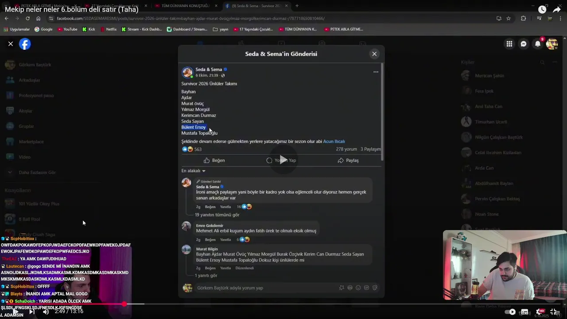This screenshot has width=567, height=319.
Task: Open YouTube Watch Later clock icon
Action: point(542,9)
